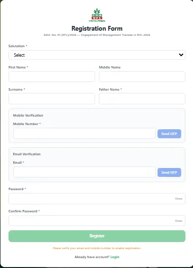Click the NFL logo at top
This screenshot has height=268, width=193.
pyautogui.click(x=97, y=15)
